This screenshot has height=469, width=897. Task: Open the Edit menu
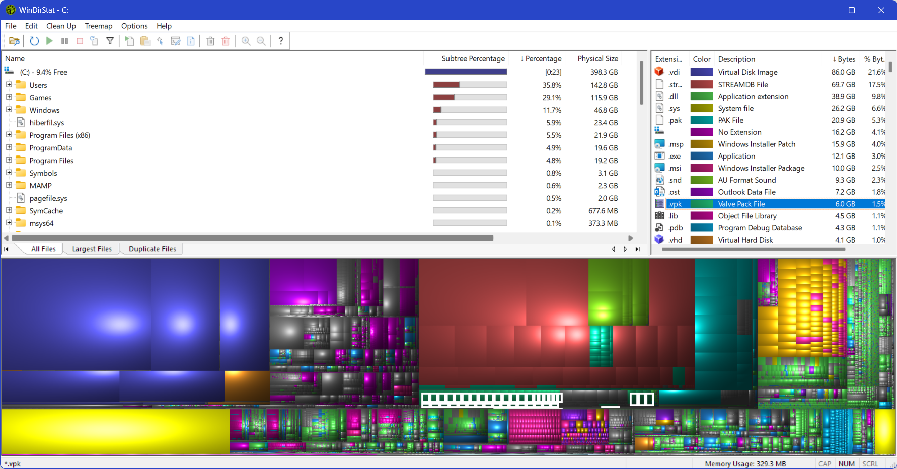pyautogui.click(x=31, y=26)
